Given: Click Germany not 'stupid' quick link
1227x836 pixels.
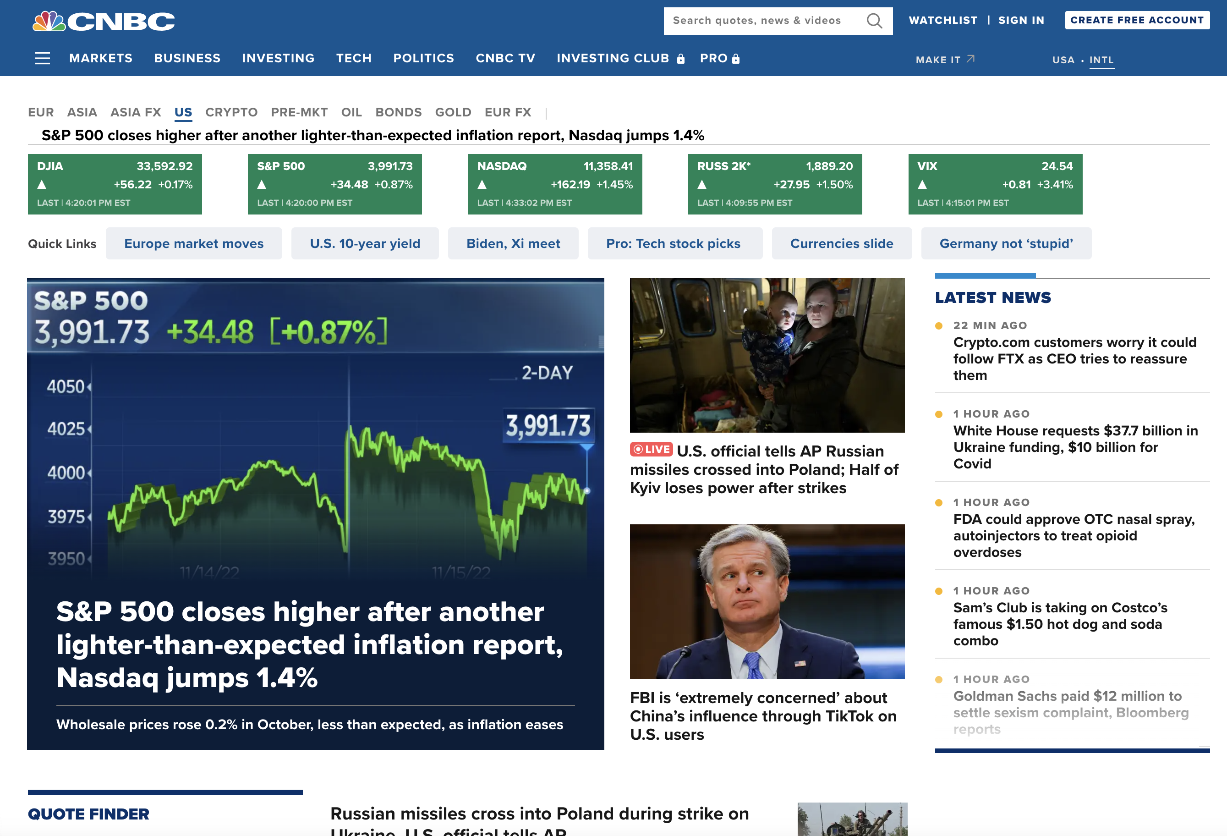Looking at the screenshot, I should point(1006,243).
